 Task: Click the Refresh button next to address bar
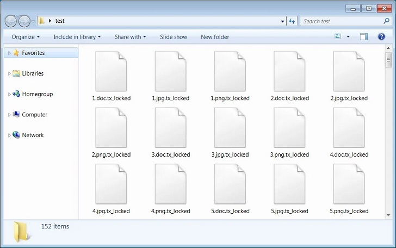click(292, 21)
